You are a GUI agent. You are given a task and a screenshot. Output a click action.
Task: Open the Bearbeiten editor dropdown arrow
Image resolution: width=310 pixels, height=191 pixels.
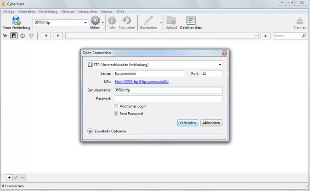pos(161,22)
